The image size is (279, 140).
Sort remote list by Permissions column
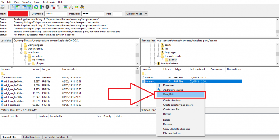click(x=217, y=69)
